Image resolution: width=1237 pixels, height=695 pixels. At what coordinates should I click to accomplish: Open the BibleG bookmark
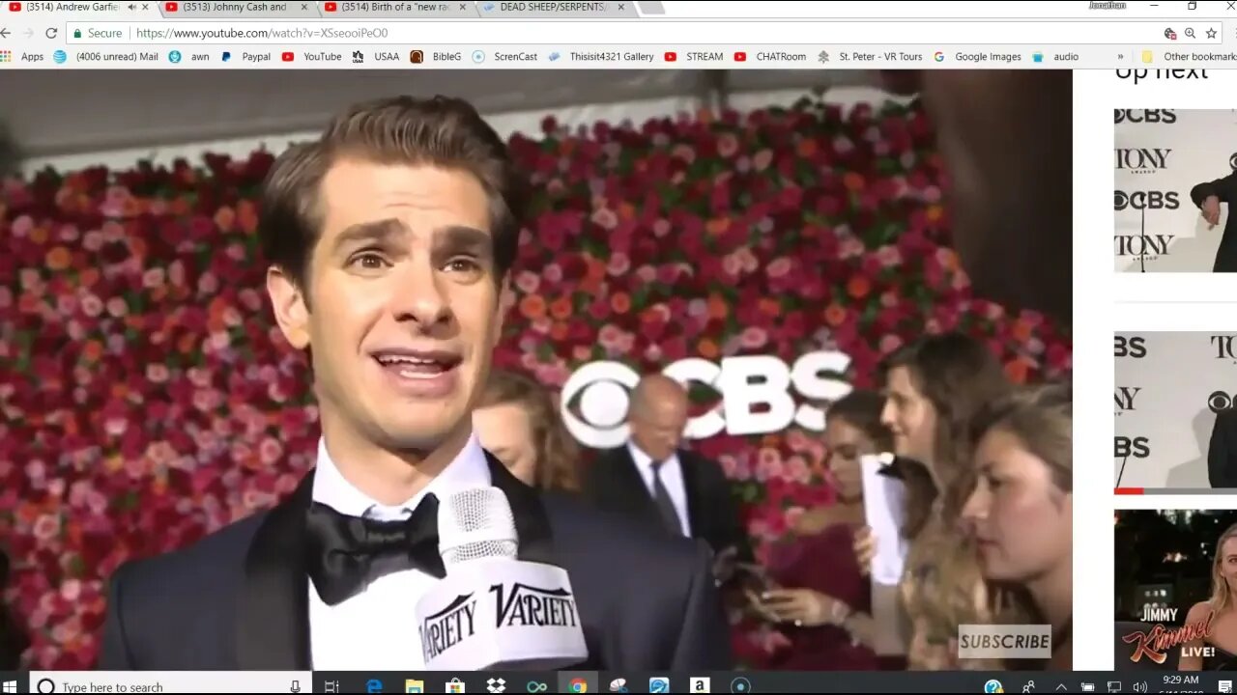pos(436,57)
